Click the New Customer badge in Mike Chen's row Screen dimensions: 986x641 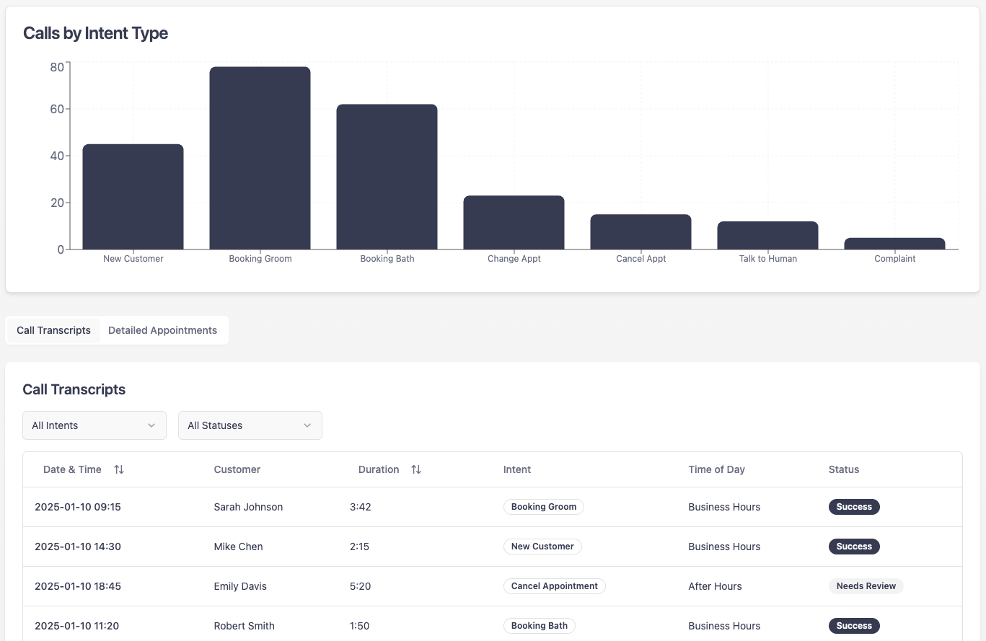click(x=542, y=547)
